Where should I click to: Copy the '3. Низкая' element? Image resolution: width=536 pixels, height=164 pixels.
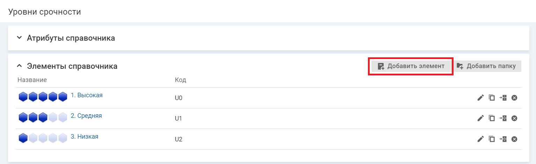pos(492,139)
